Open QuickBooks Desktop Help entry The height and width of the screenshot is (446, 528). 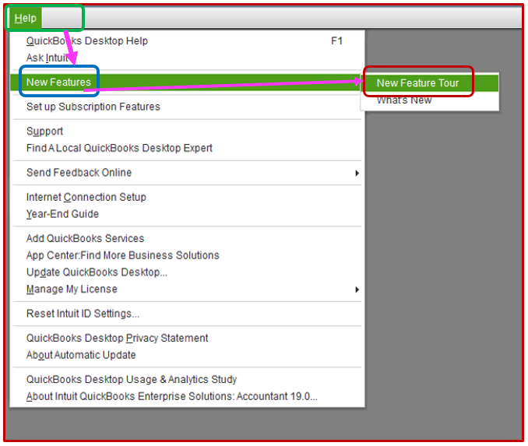[187, 40]
